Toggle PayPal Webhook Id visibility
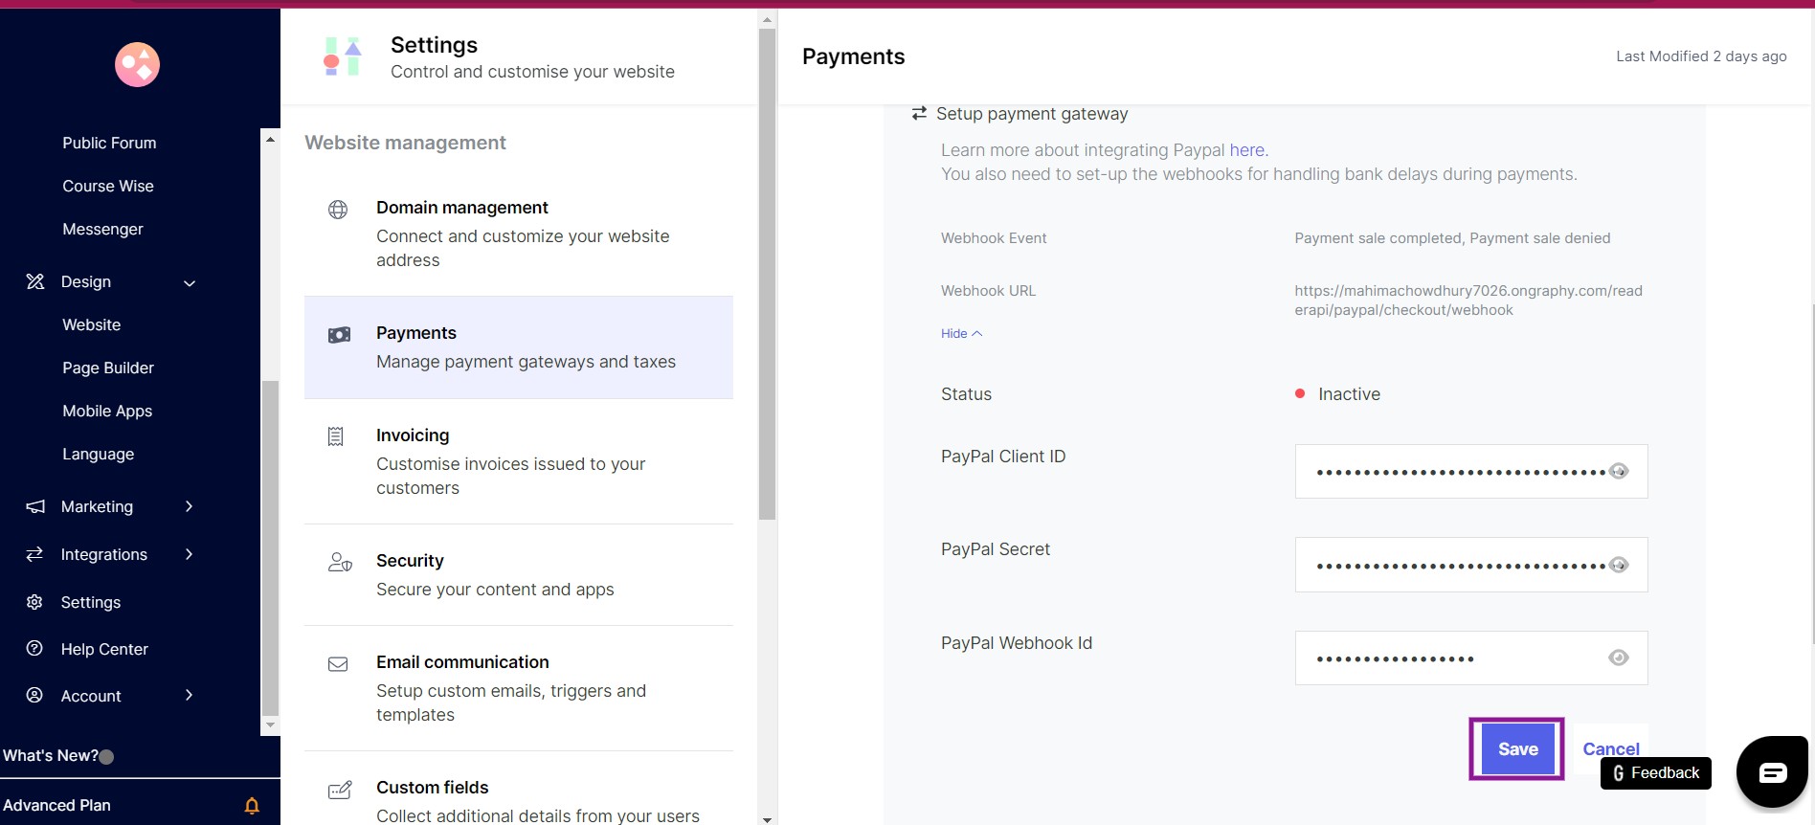Image resolution: width=1815 pixels, height=825 pixels. pyautogui.click(x=1619, y=658)
